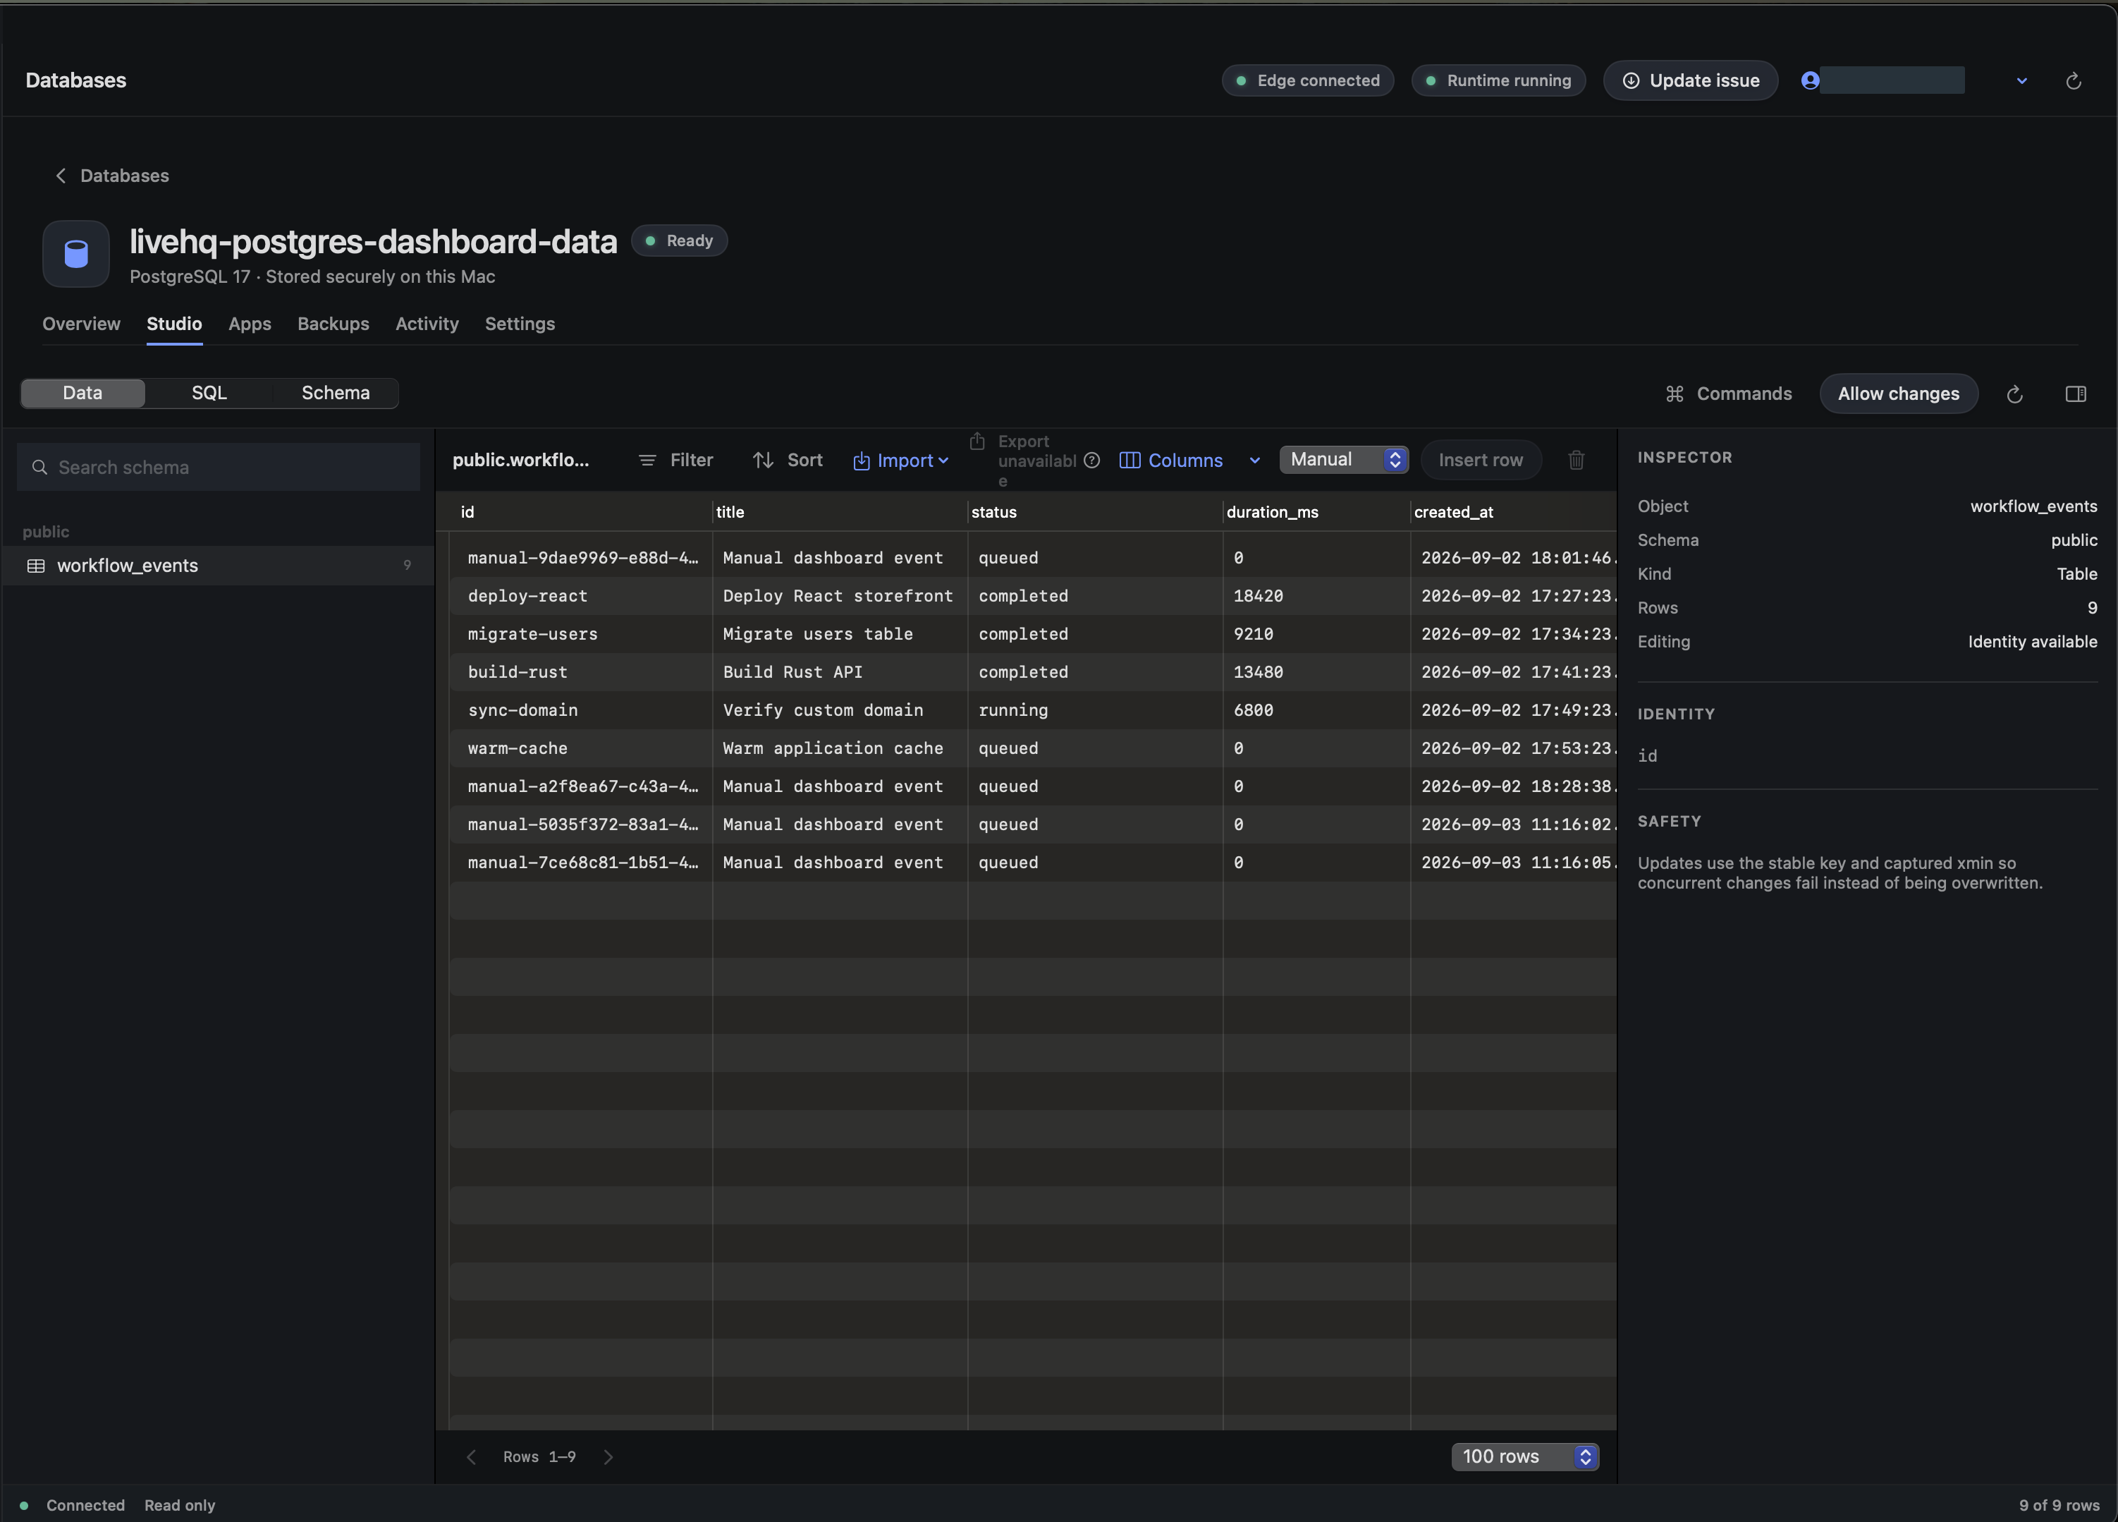Select workflow_events in schema tree
The width and height of the screenshot is (2118, 1522).
pyautogui.click(x=219, y=565)
